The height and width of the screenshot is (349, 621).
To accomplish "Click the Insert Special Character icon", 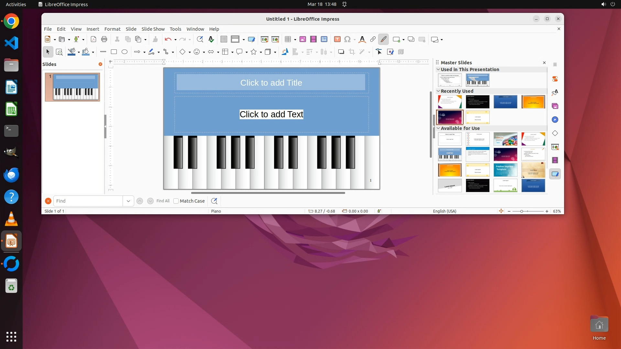I will coord(347,39).
